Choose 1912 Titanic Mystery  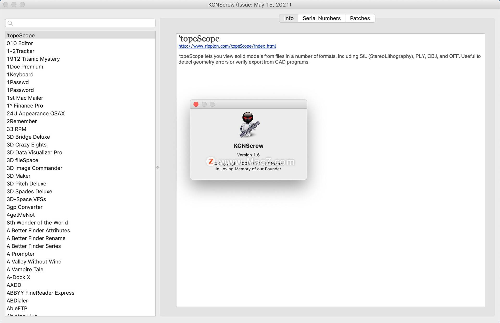click(80, 59)
